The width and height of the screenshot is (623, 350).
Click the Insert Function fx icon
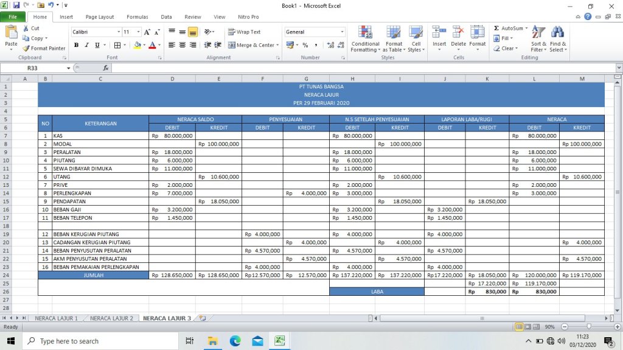106,68
